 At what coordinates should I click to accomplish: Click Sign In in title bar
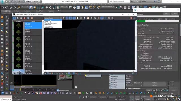[144, 1]
